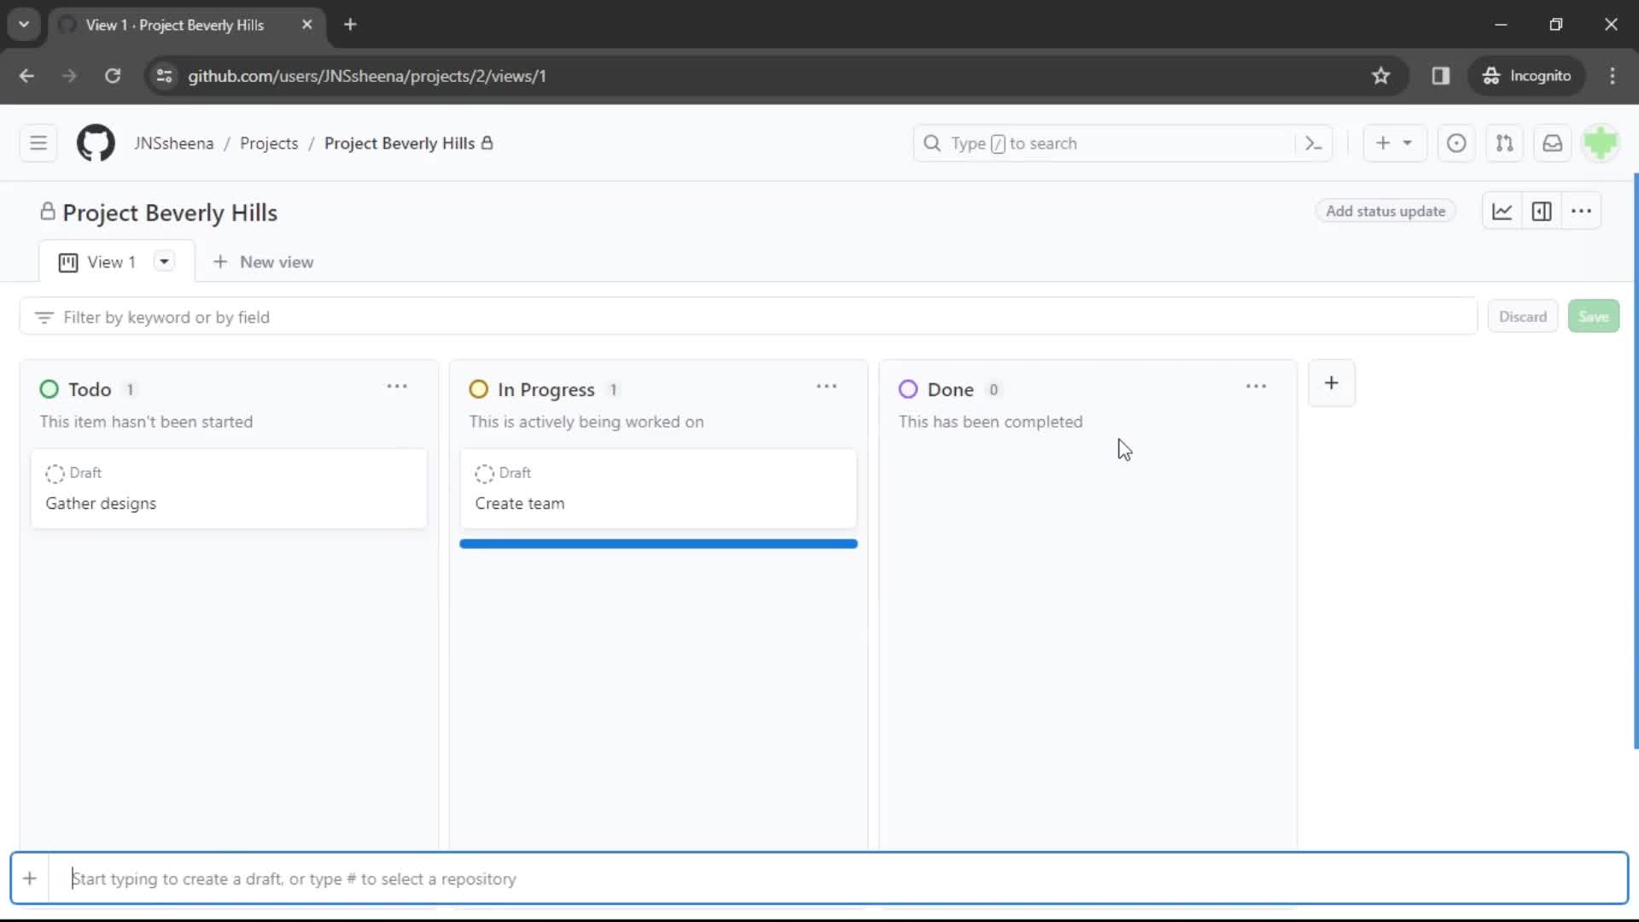Discard view changes

click(1522, 317)
